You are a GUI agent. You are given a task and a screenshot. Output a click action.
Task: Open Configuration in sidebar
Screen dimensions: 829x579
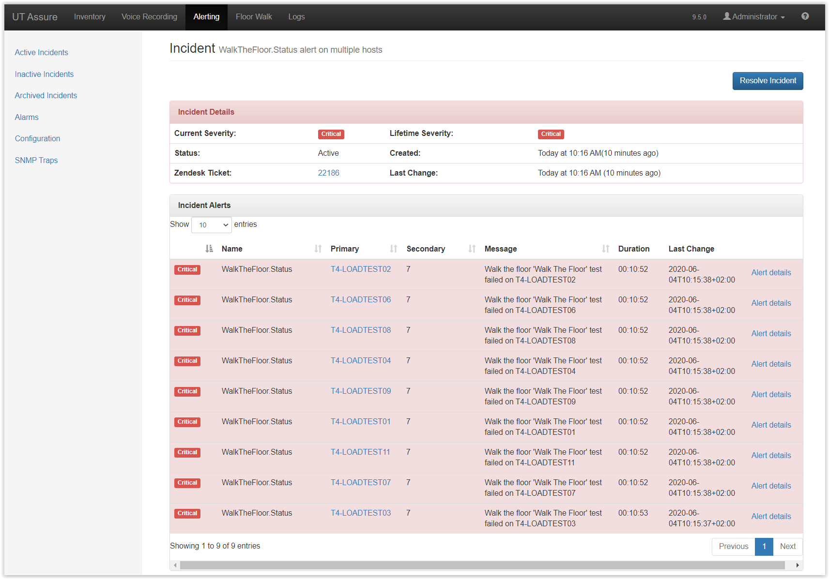(38, 138)
